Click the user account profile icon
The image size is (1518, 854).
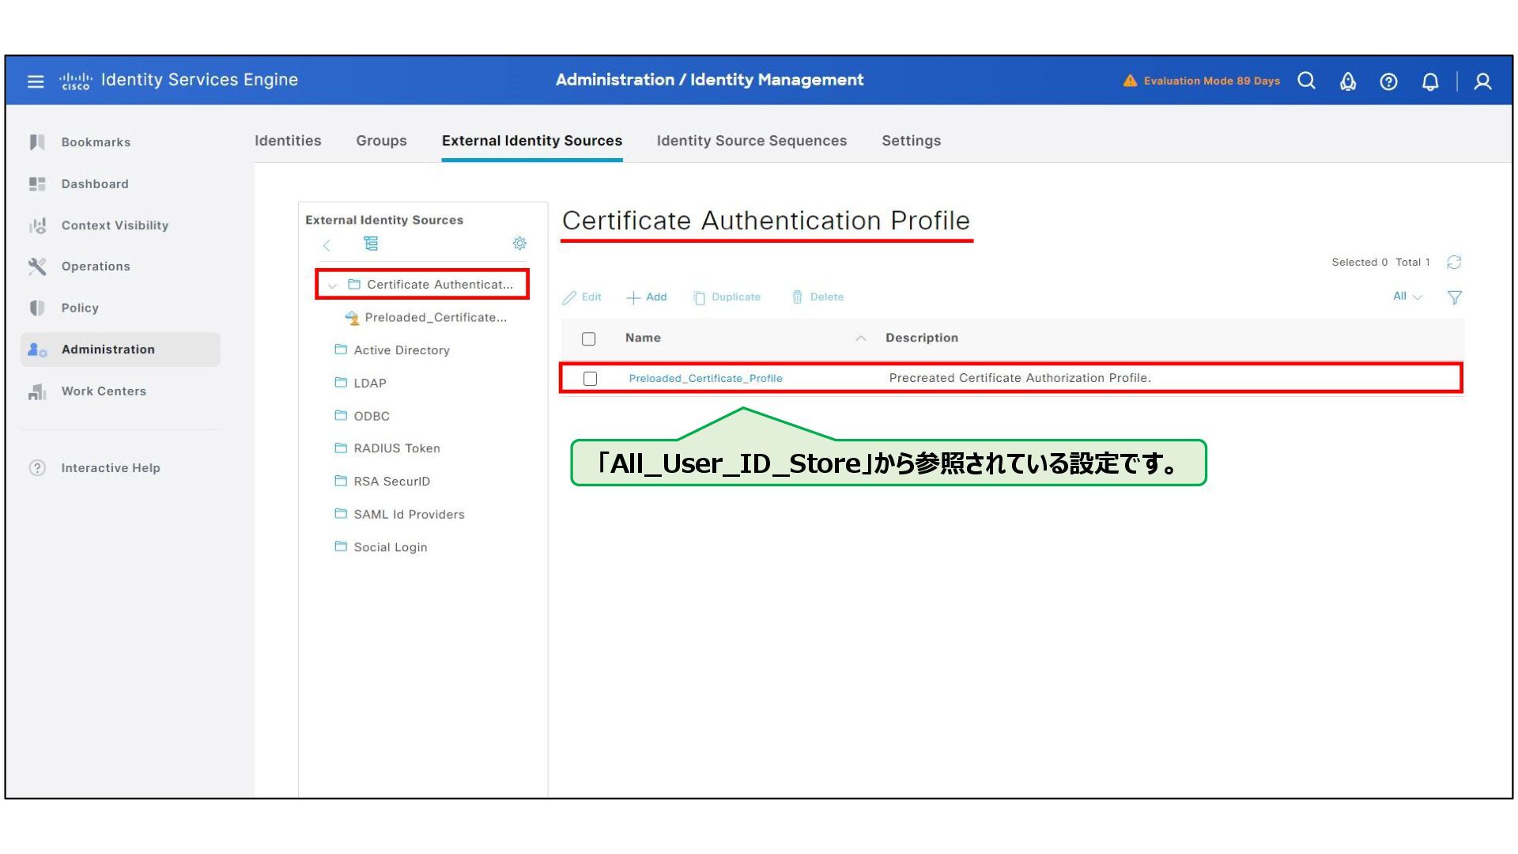coord(1482,81)
